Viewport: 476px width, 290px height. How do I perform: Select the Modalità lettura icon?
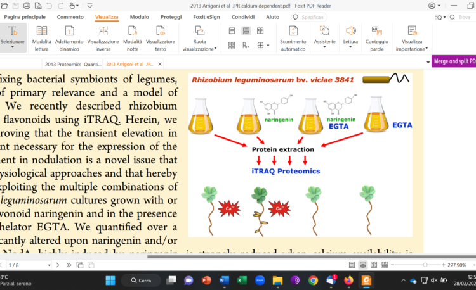(x=41, y=38)
